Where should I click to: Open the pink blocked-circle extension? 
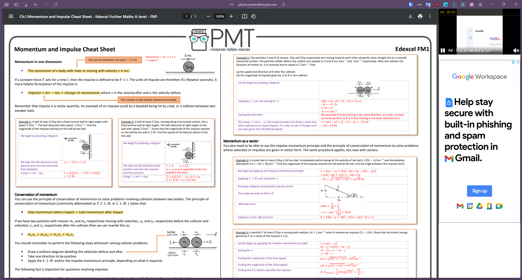[472, 5]
